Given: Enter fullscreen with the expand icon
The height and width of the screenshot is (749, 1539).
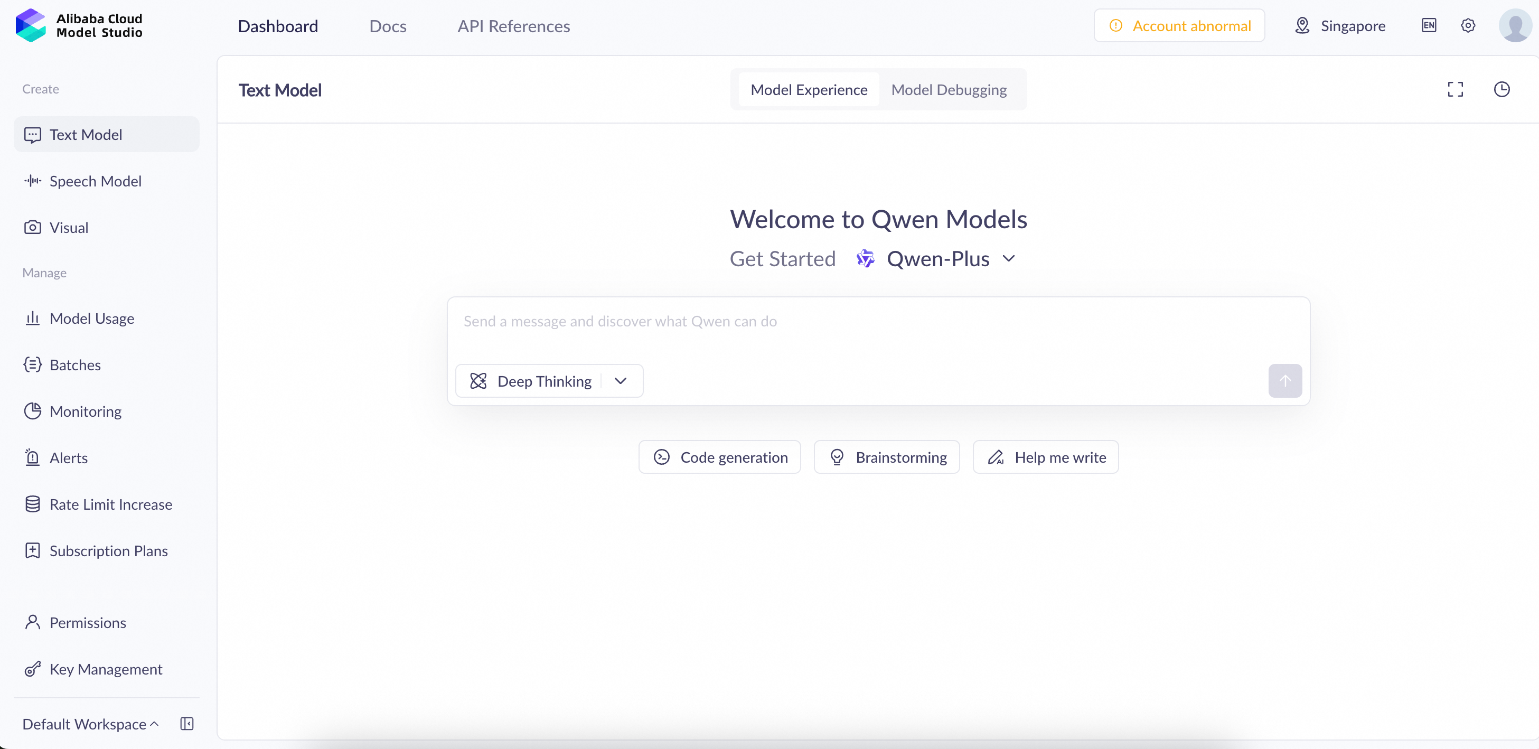Looking at the screenshot, I should coord(1456,90).
